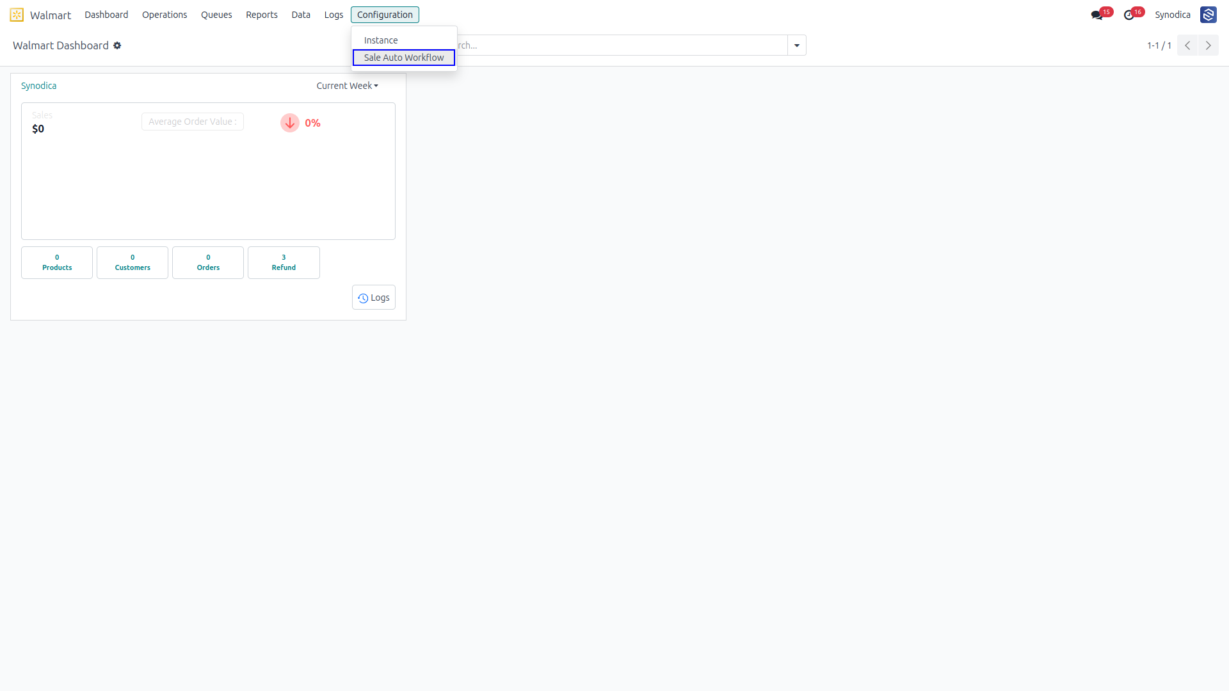Click the 0% change indicator text
Screen dimensions: 1229x691
click(x=312, y=123)
